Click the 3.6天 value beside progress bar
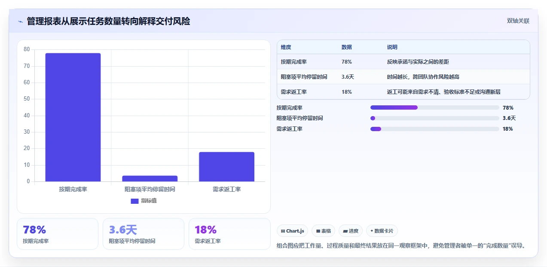Image resolution: width=547 pixels, height=267 pixels. [509, 118]
